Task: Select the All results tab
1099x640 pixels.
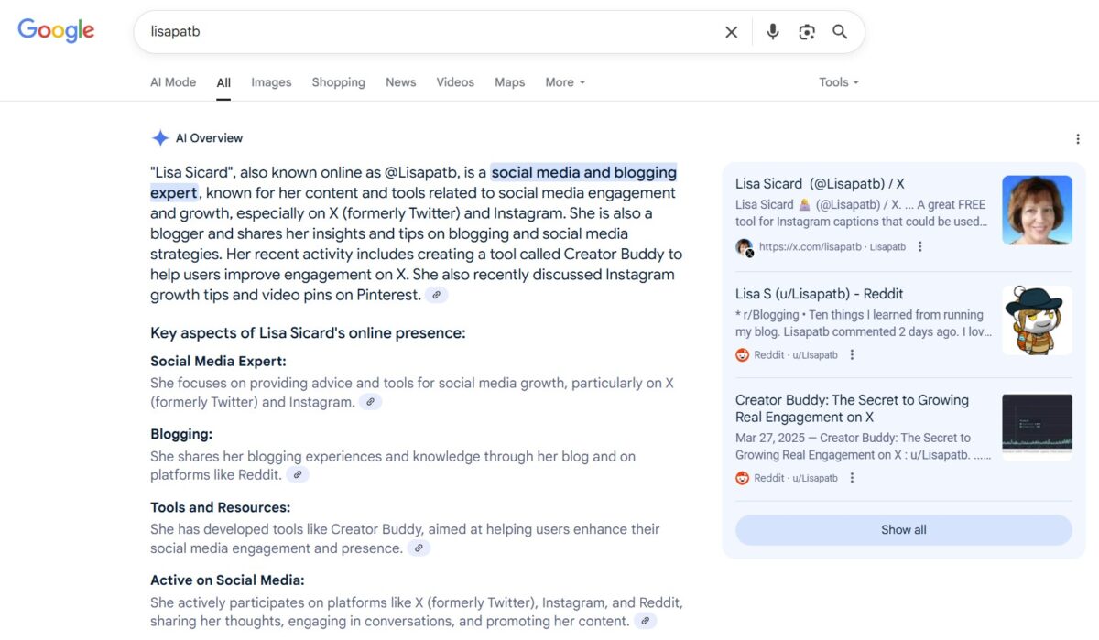Action: point(223,82)
